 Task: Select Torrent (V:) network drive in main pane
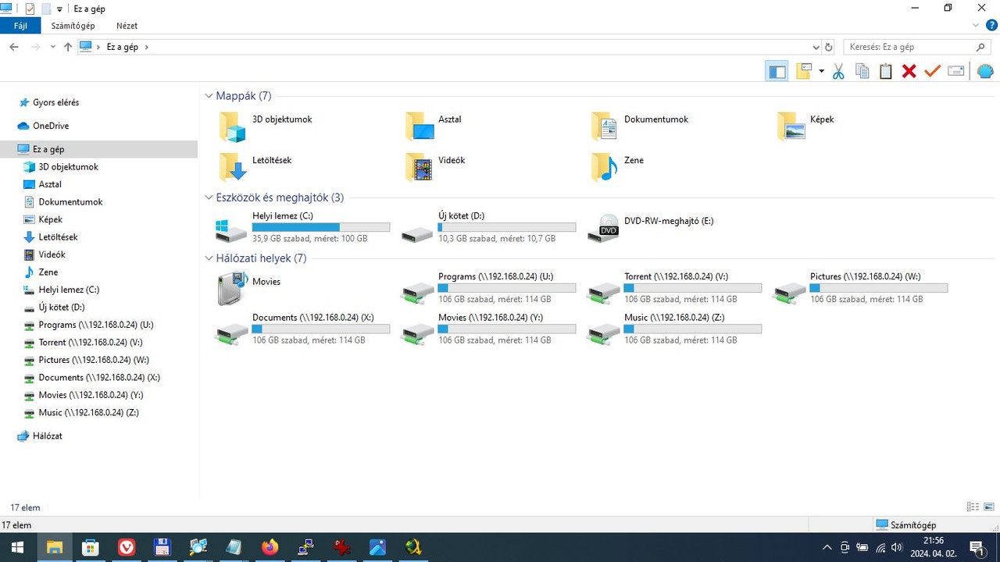[676, 289]
